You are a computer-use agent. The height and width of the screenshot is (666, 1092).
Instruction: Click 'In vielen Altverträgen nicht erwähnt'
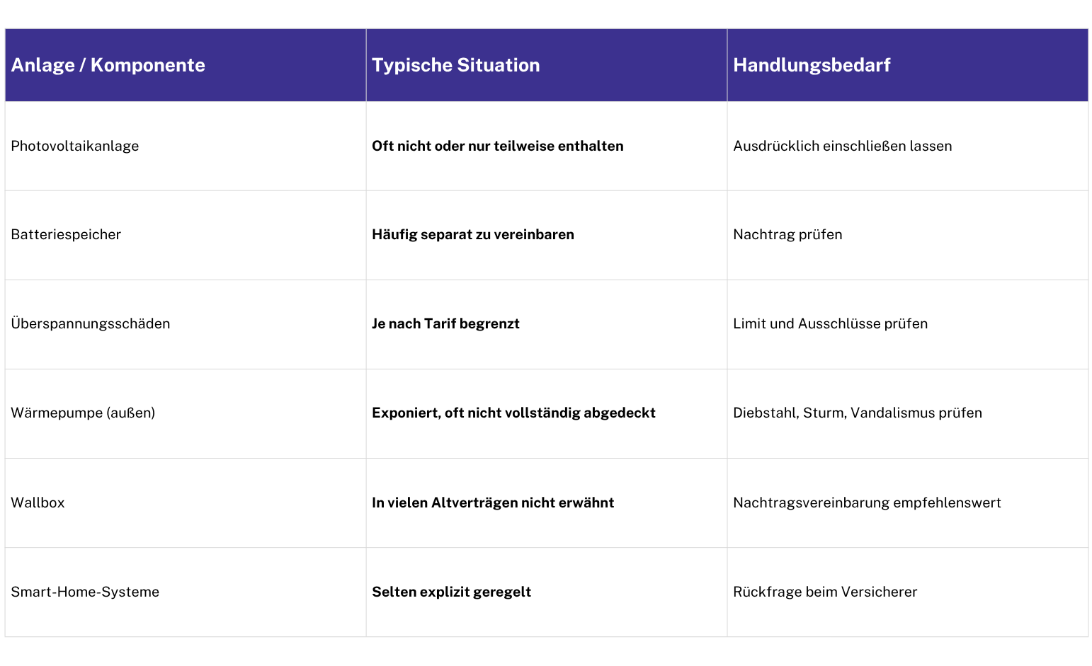point(493,503)
